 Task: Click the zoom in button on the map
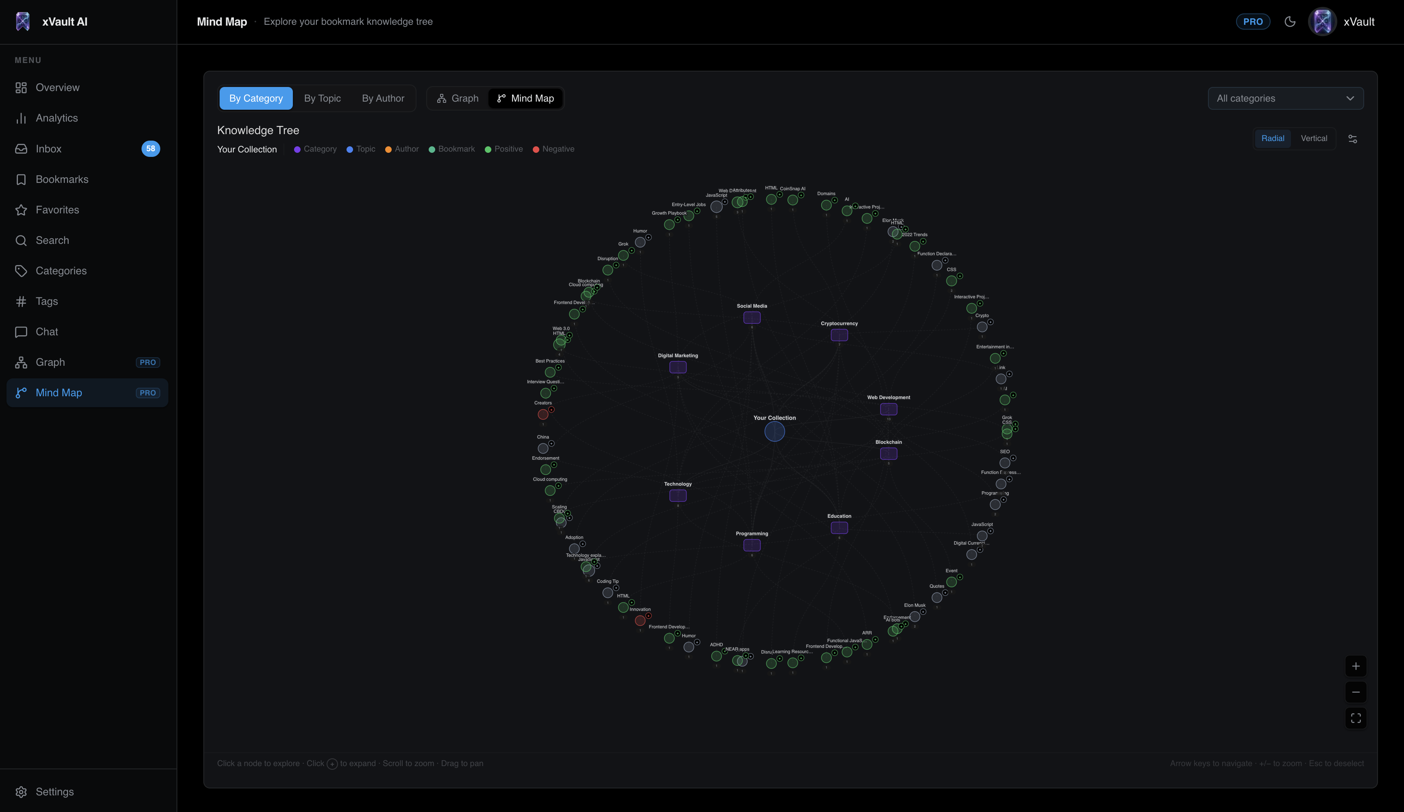(1356, 666)
